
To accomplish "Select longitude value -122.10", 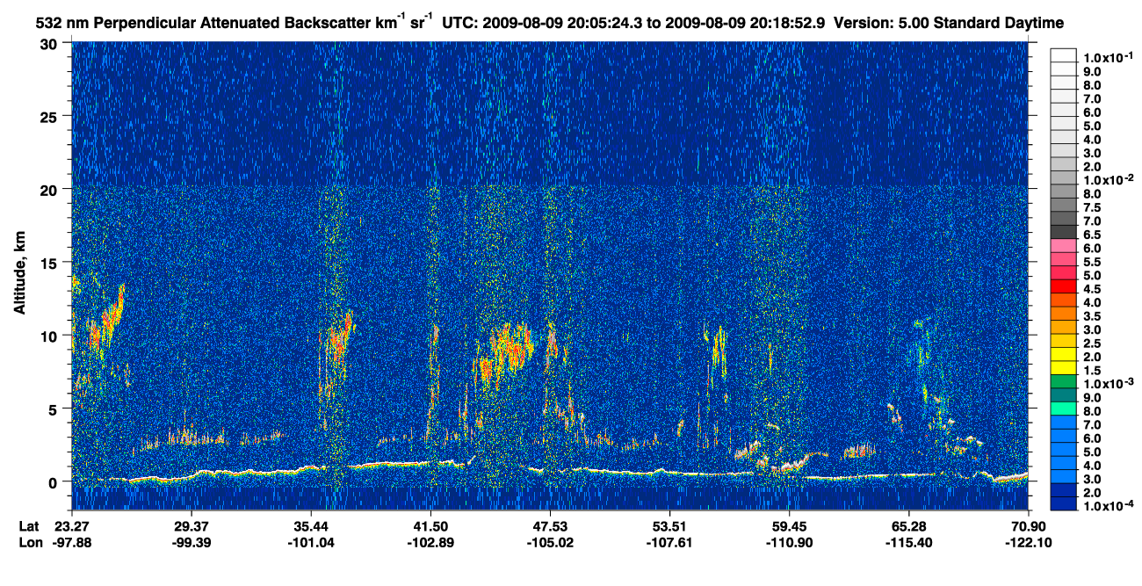I will coord(1028,542).
